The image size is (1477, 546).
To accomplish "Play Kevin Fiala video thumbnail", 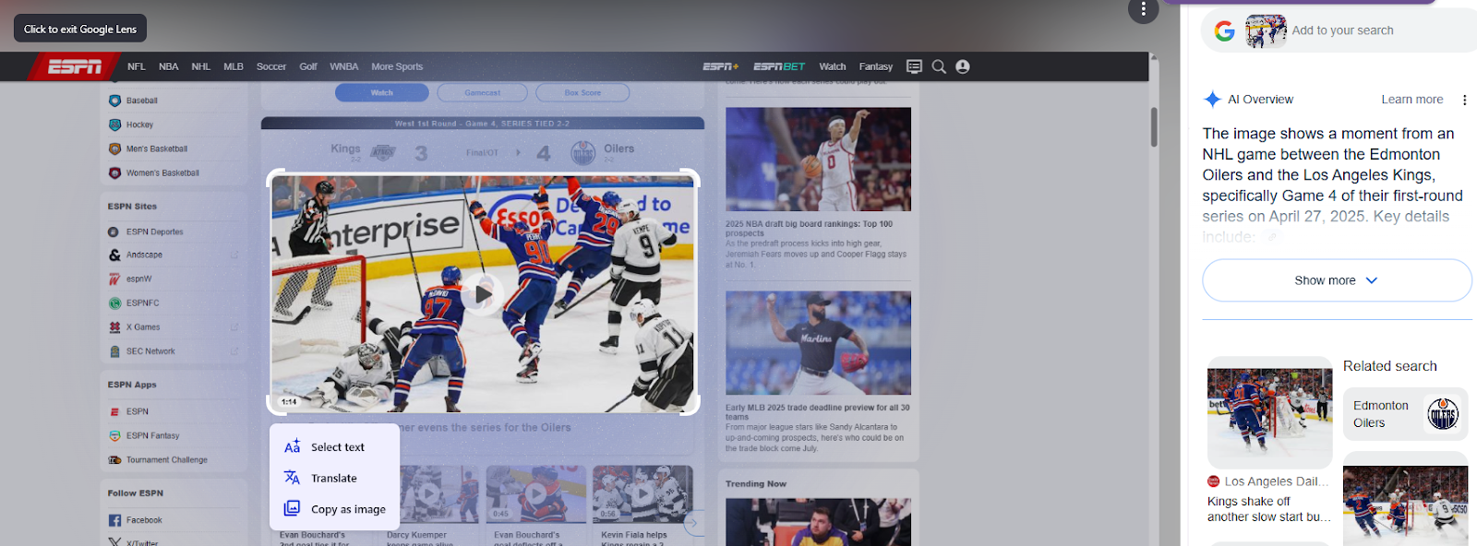I will click(642, 494).
